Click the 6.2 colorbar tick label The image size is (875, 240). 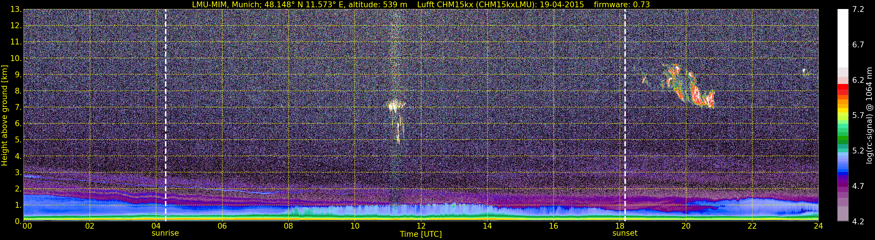pos(858,80)
